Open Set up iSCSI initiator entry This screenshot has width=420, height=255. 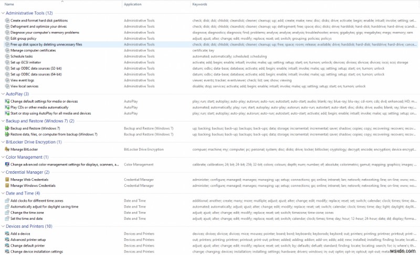click(26, 62)
